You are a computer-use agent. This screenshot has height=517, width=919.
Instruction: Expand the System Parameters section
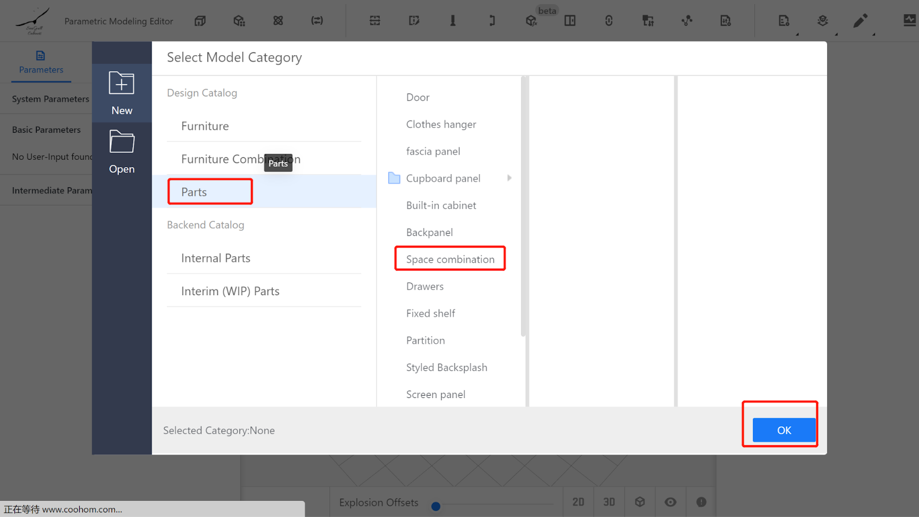51,99
